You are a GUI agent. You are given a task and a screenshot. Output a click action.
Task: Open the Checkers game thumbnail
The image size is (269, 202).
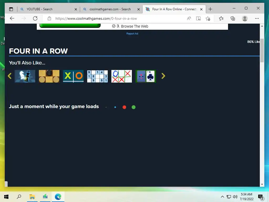click(x=49, y=76)
